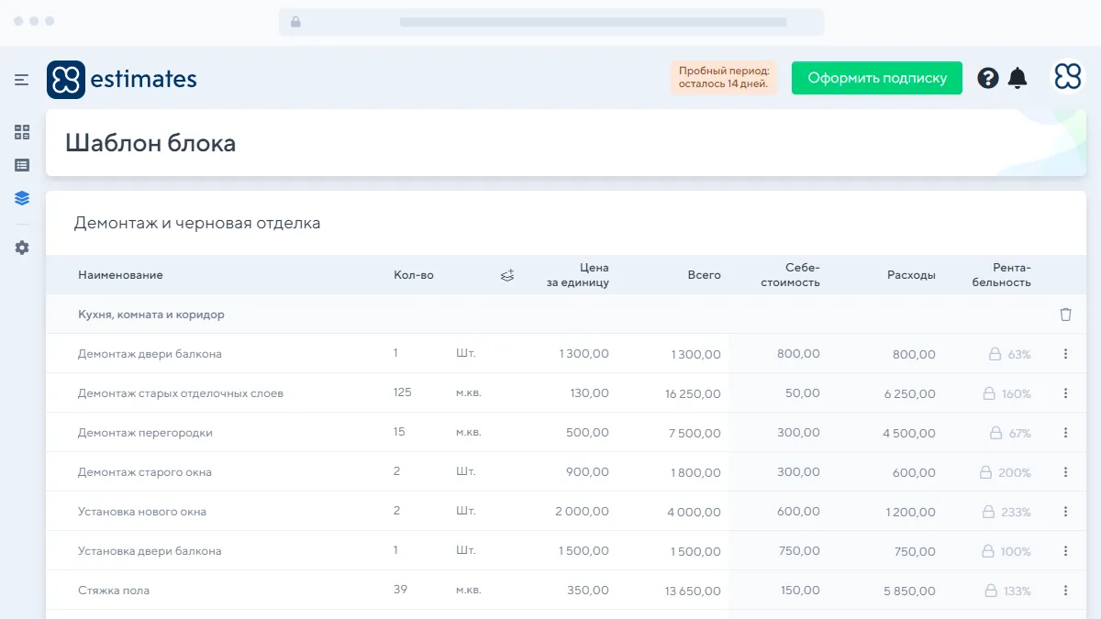Toggle the lock on 63% profitability
The image size is (1101, 619).
point(994,354)
